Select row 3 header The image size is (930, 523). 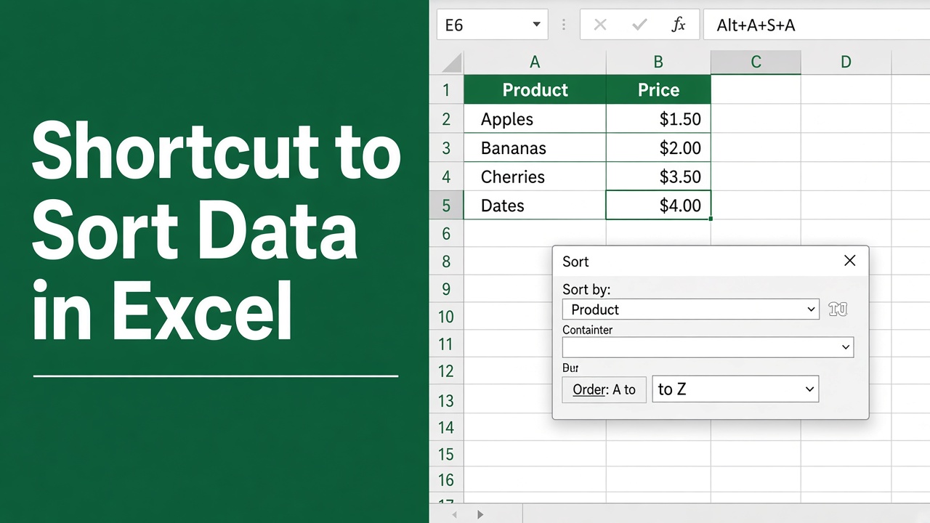click(x=446, y=148)
